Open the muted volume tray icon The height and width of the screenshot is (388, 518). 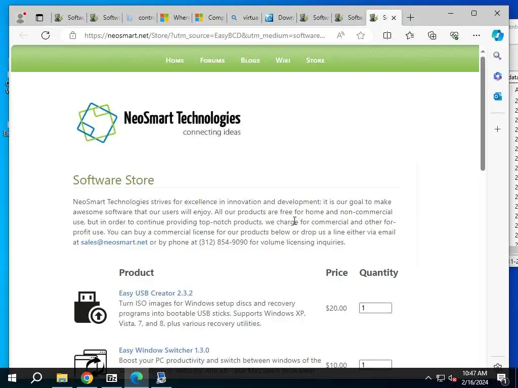pyautogui.click(x=452, y=378)
